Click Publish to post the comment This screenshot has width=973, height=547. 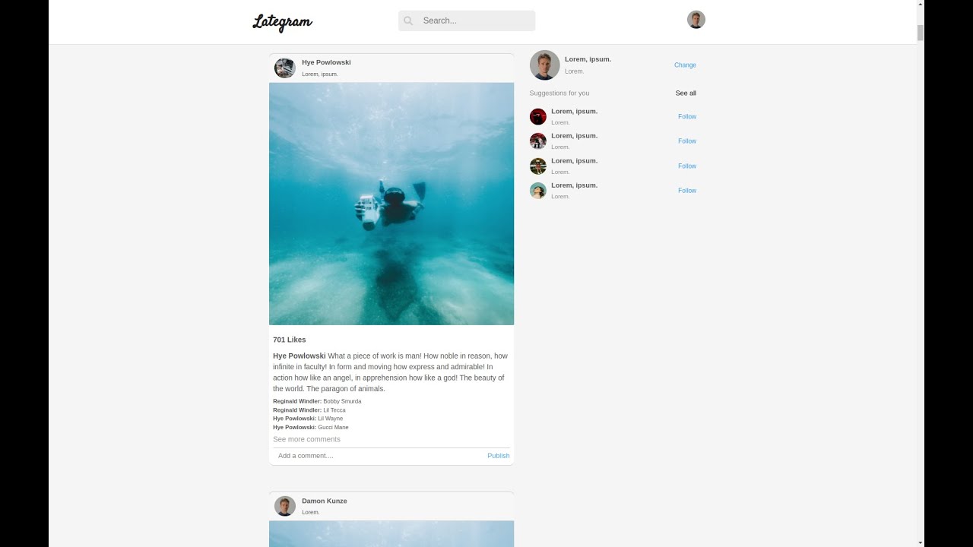click(499, 456)
